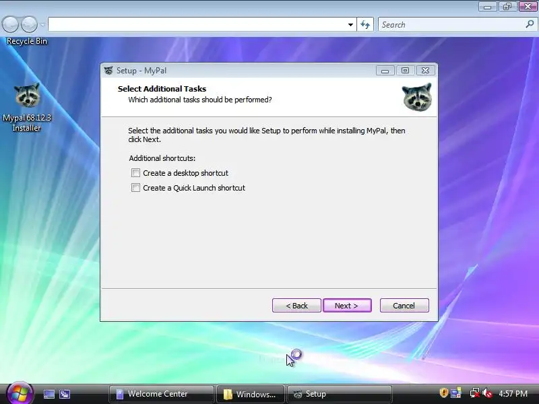The width and height of the screenshot is (539, 404).
Task: Click the raccoon logo in the setup header
Action: pyautogui.click(x=417, y=97)
